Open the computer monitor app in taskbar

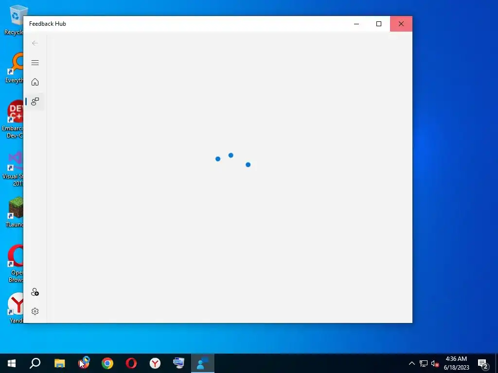click(179, 363)
